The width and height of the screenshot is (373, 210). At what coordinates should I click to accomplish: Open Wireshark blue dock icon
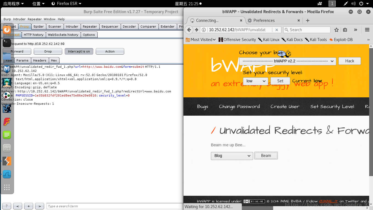[x=7, y=174]
